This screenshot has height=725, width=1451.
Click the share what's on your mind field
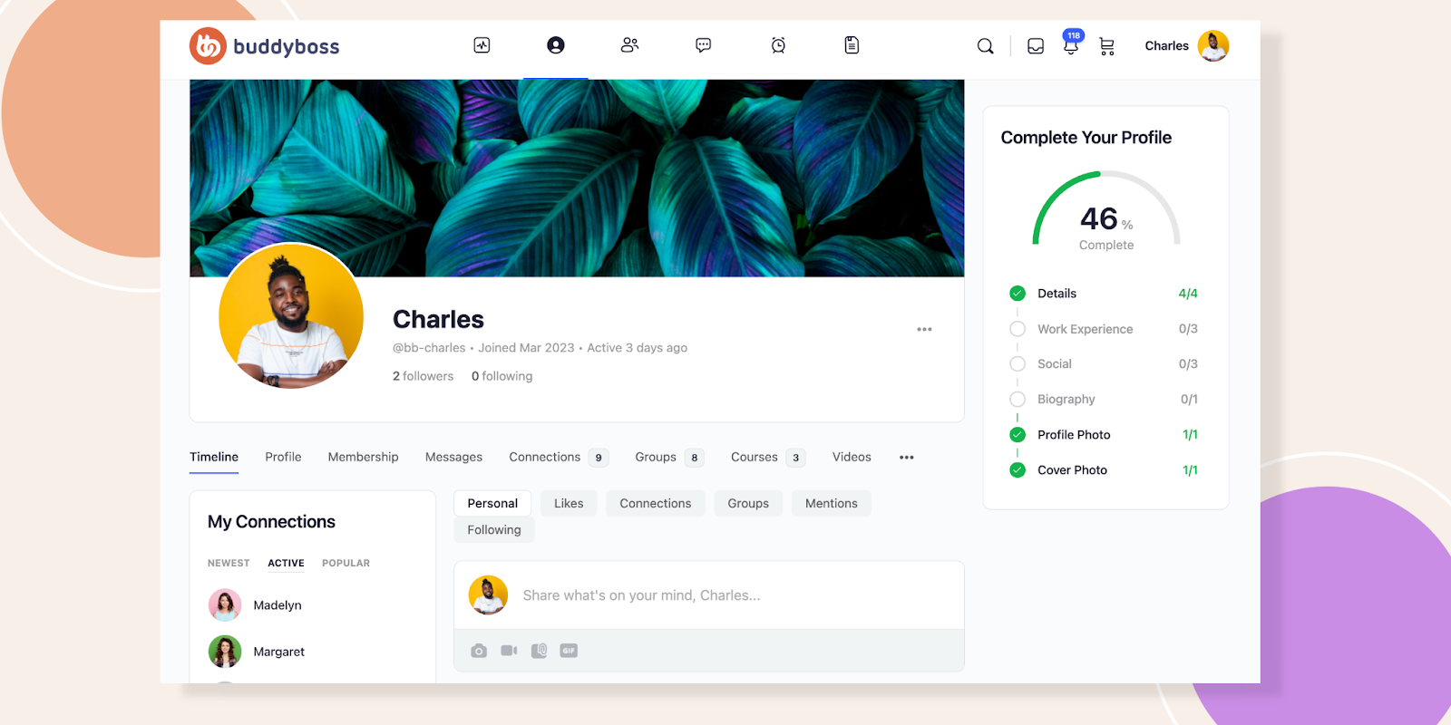pyautogui.click(x=708, y=595)
